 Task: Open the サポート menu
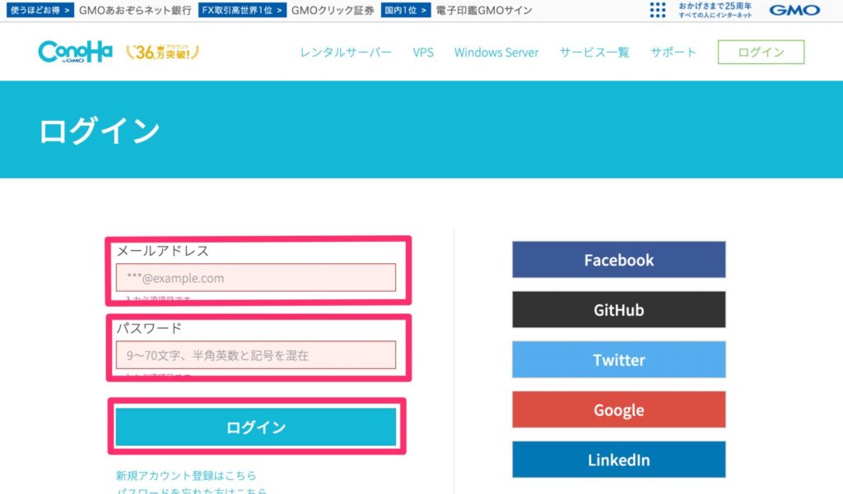click(673, 52)
